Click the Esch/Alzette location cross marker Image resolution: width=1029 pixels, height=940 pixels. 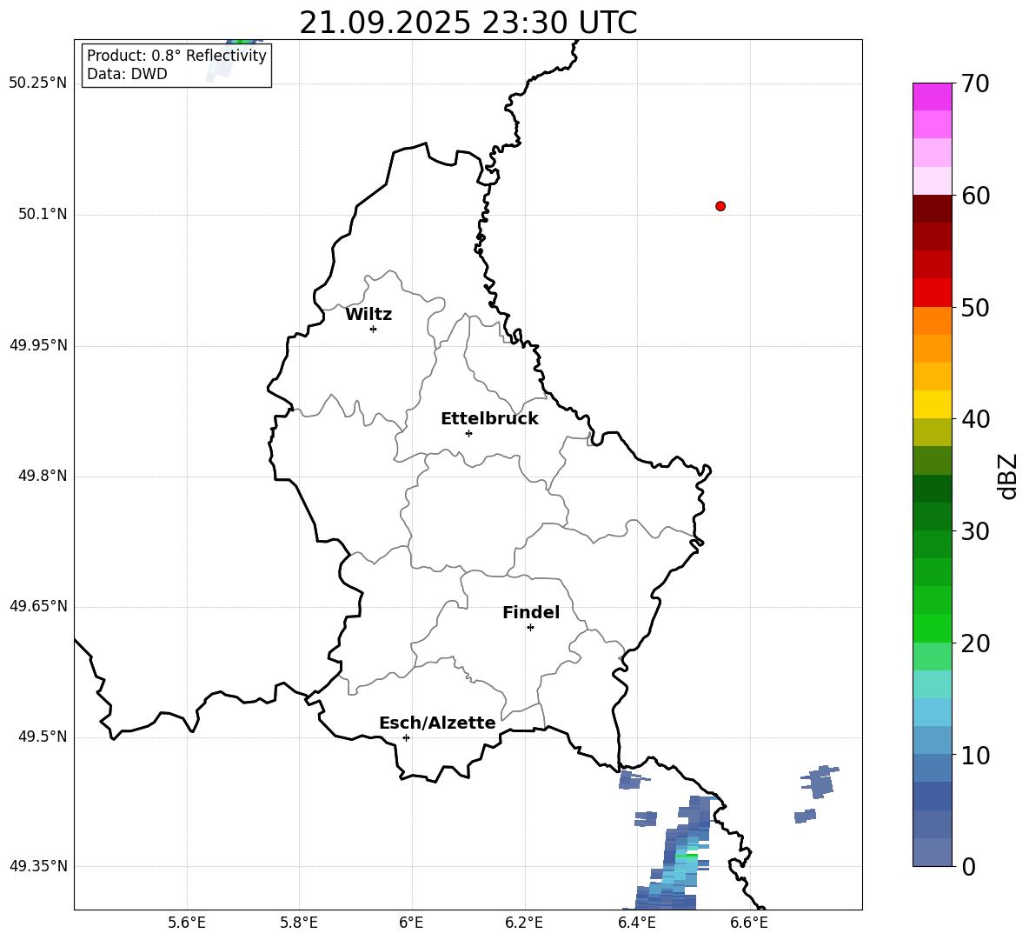(406, 737)
